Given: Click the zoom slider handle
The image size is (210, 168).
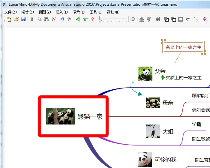Looking at the screenshot, I should tap(101, 19).
